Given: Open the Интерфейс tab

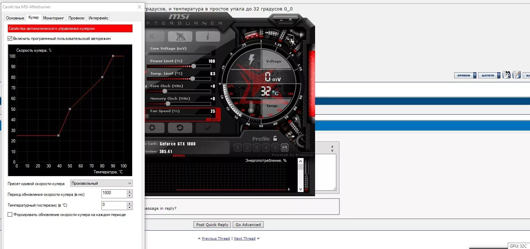Looking at the screenshot, I should (x=98, y=18).
